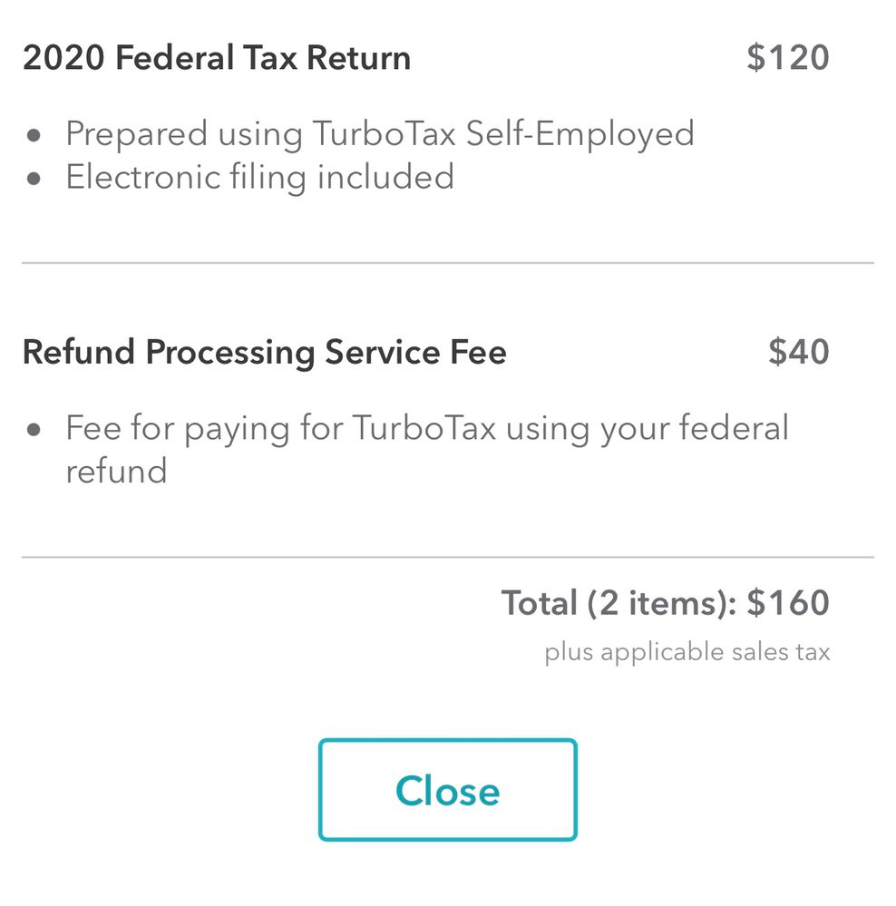
Task: Click the bullet beside Electronic filing included
Action: pos(34,178)
